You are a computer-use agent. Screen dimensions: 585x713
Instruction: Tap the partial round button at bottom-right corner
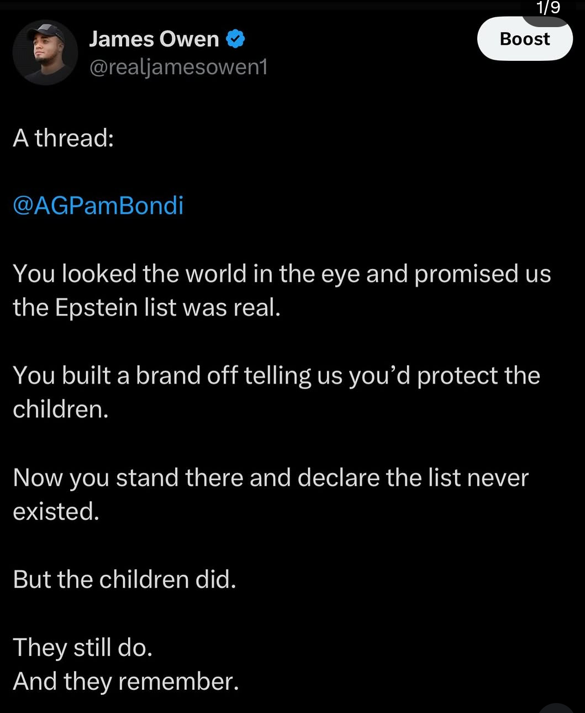click(556, 707)
